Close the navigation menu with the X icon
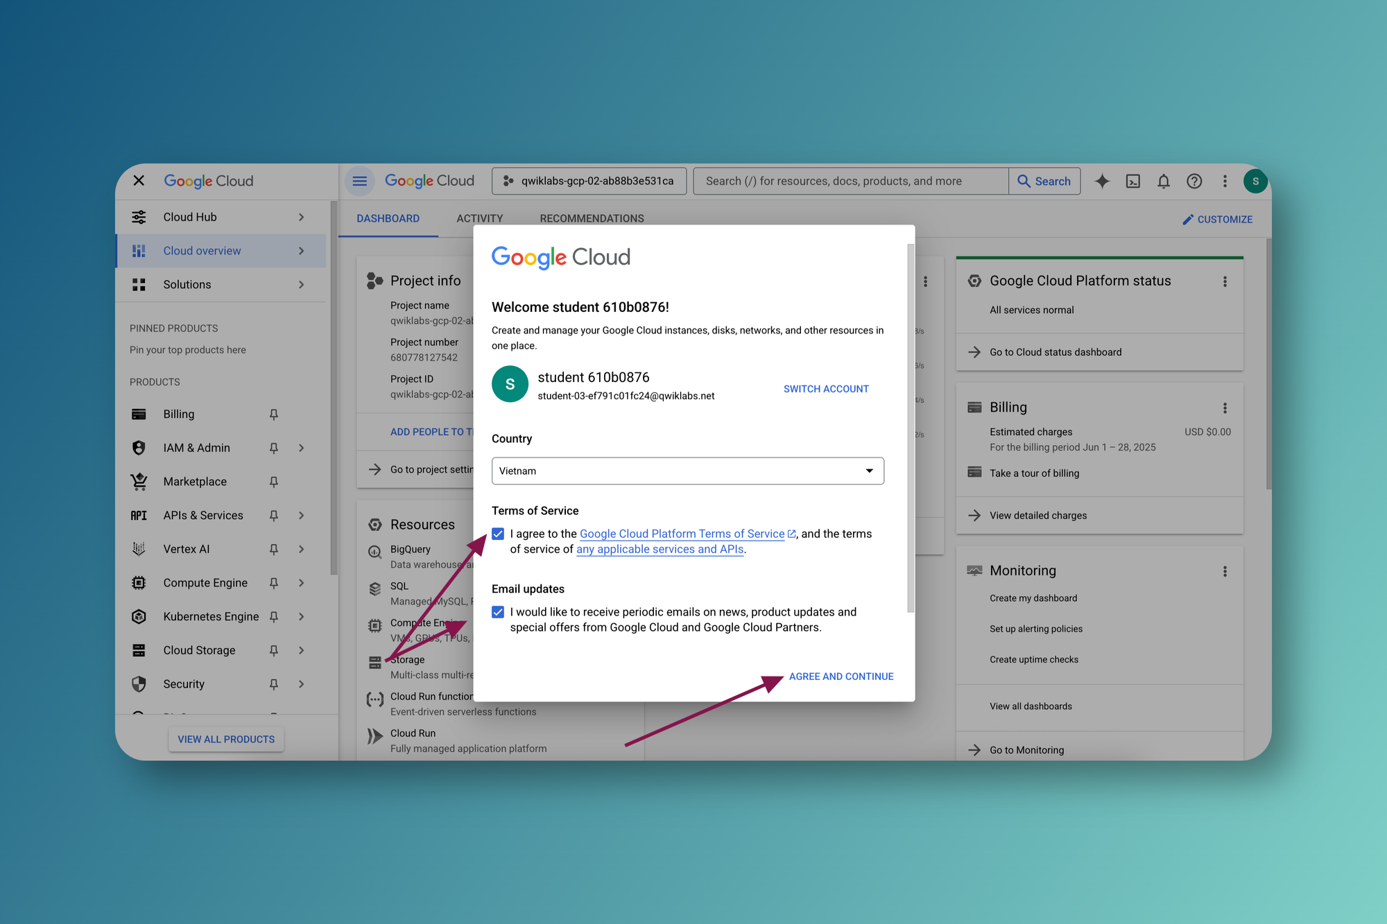Viewport: 1387px width, 924px height. [139, 181]
